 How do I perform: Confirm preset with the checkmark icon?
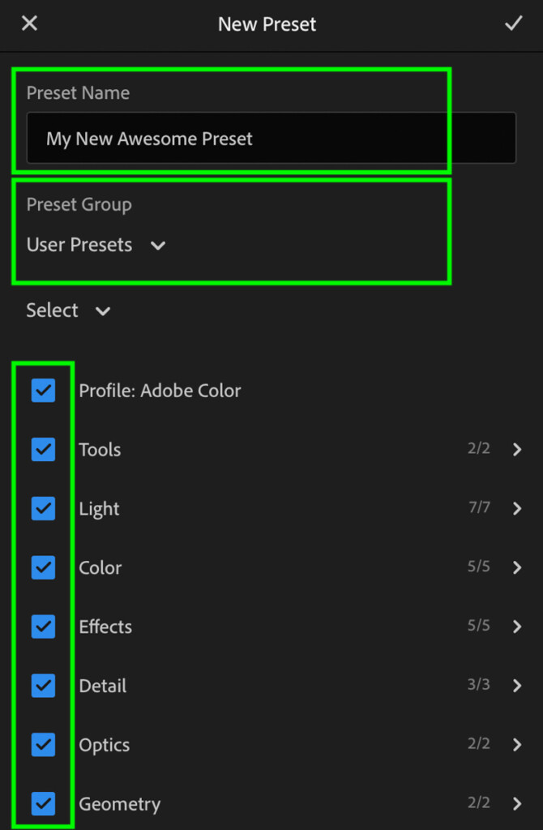click(x=513, y=24)
